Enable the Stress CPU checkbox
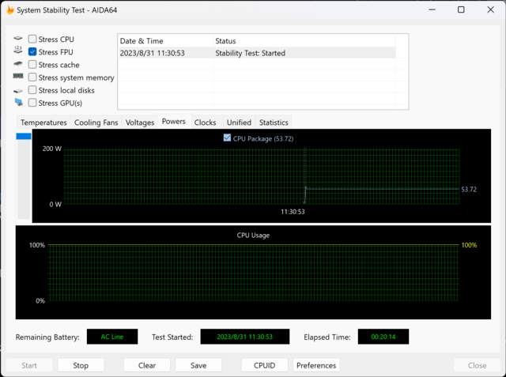Viewport: 506px width, 377px height. pyautogui.click(x=32, y=39)
